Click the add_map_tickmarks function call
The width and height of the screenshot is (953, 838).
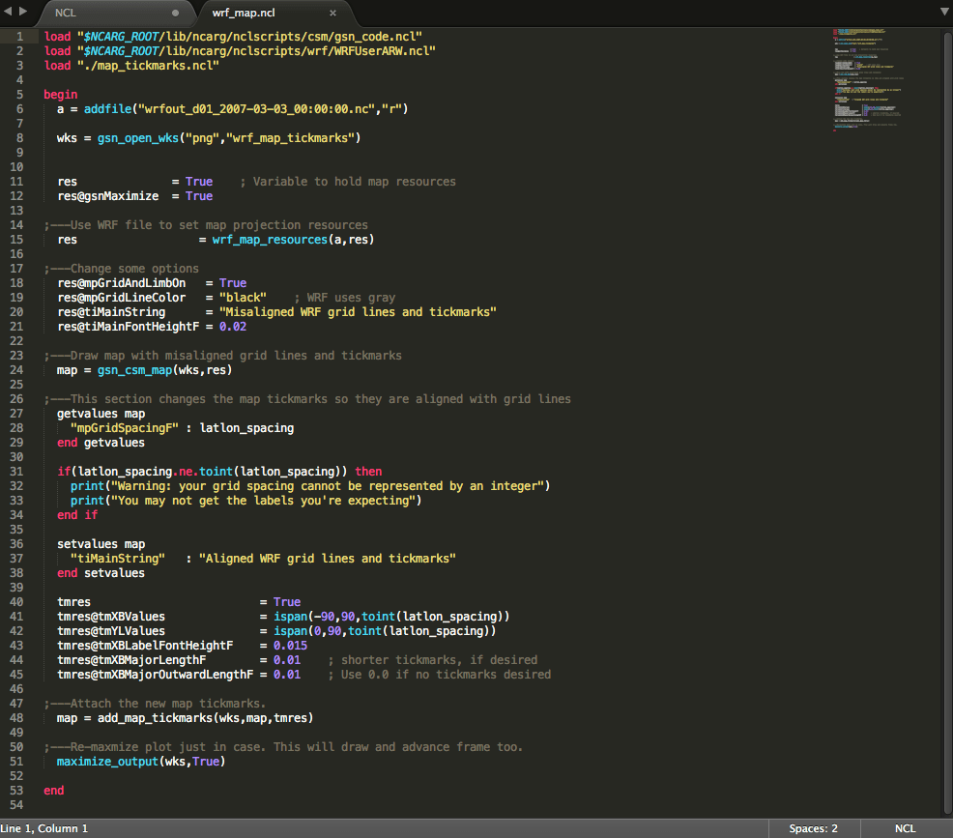point(155,718)
